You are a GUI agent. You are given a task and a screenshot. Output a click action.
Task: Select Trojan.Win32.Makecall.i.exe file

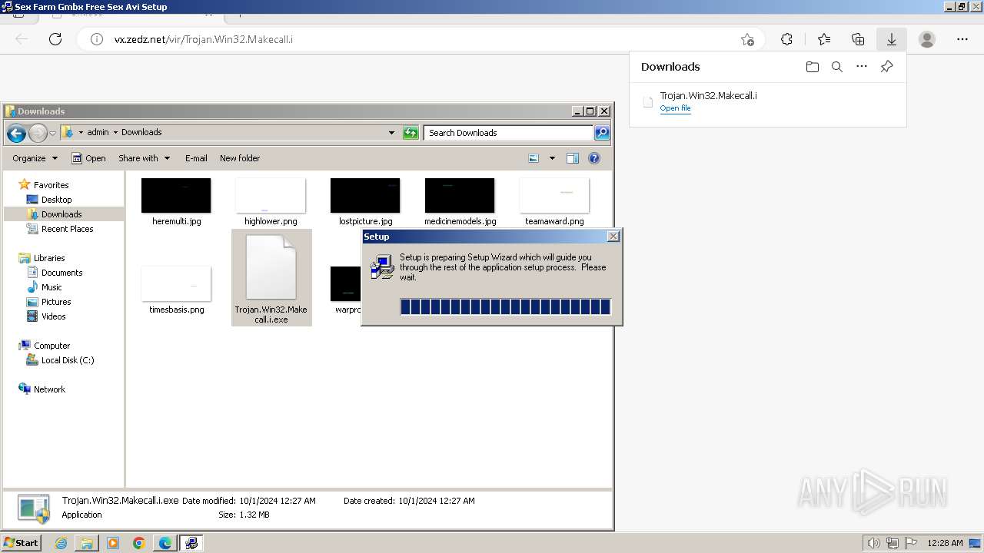(271, 277)
